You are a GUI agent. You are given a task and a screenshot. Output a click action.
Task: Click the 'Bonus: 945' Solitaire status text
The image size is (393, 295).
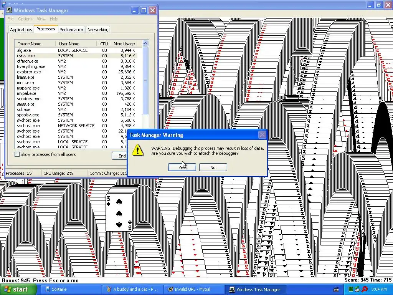15,280
